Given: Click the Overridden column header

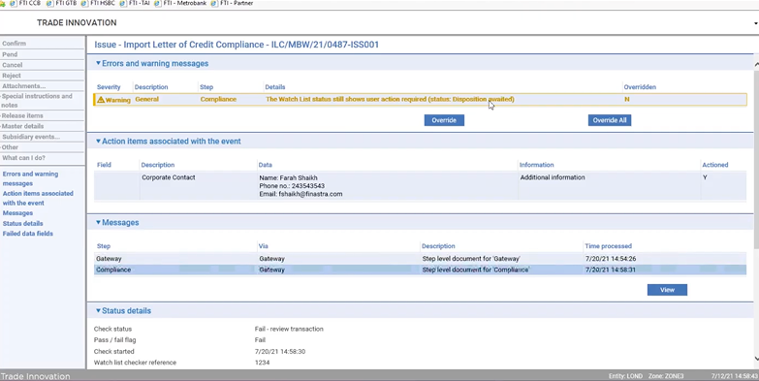Looking at the screenshot, I should pyautogui.click(x=640, y=87).
